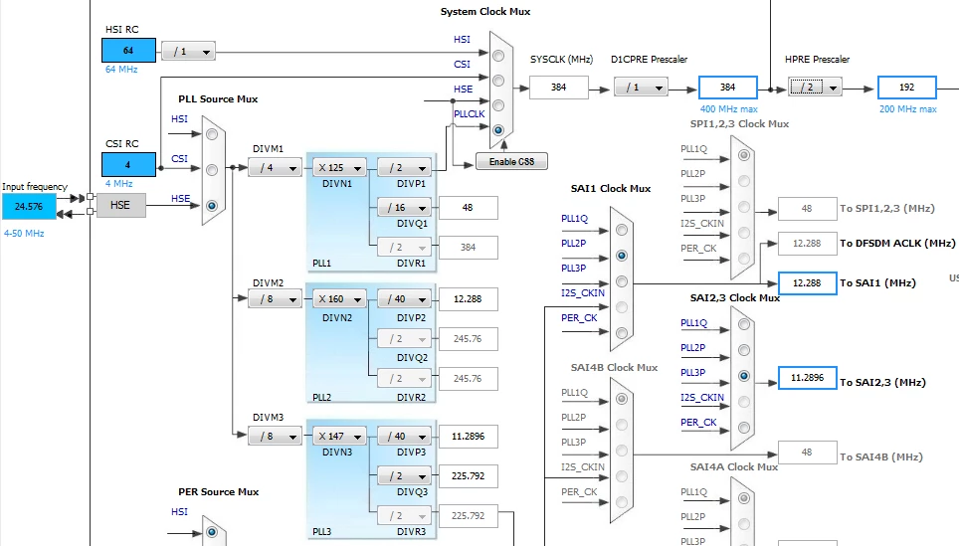Open the DIVP2 /40 dropdown
Screen dimensions: 959x546
[404, 299]
